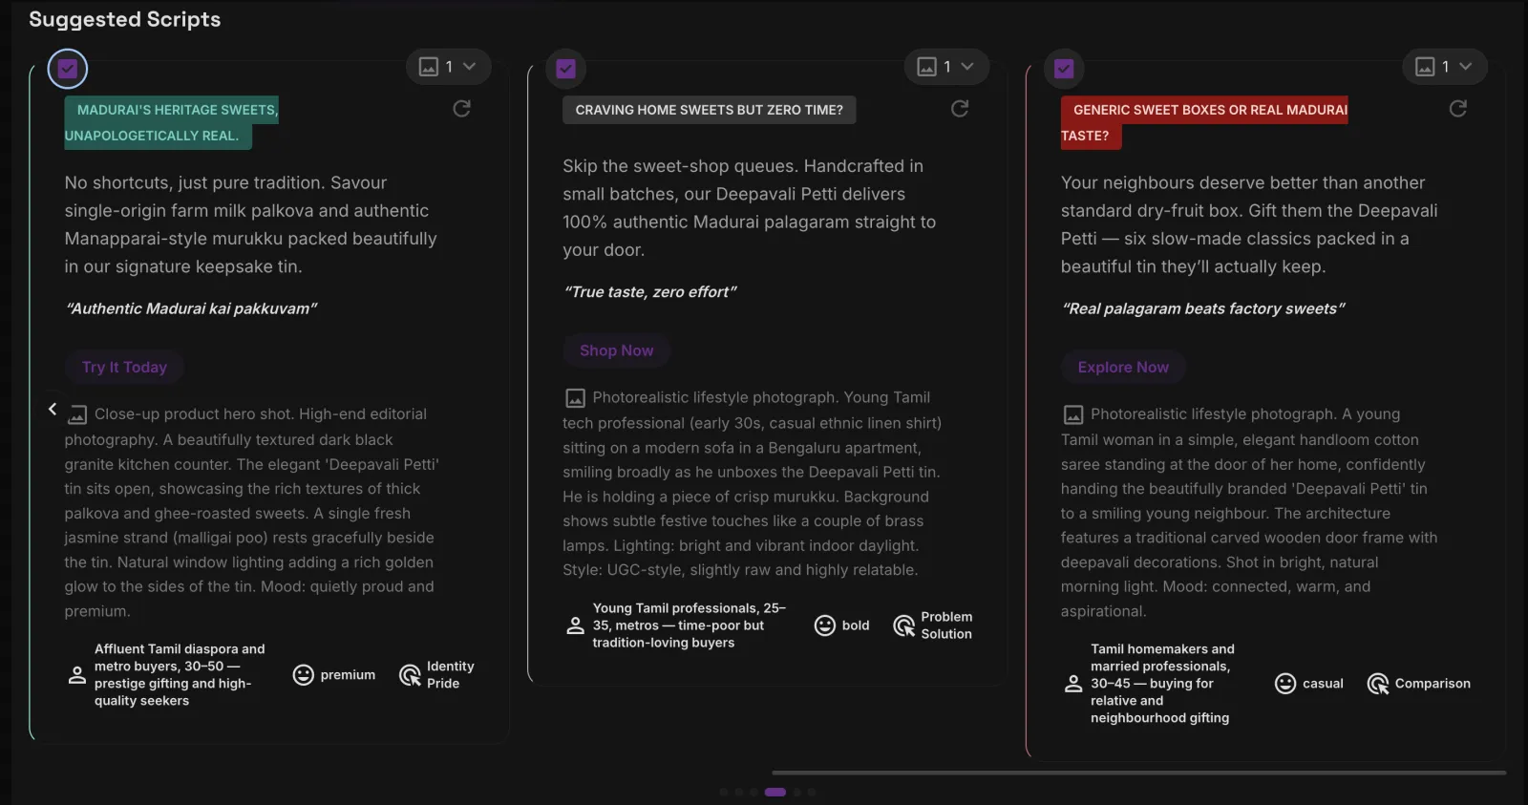The height and width of the screenshot is (805, 1528).
Task: Click the bold tone smiley icon
Action: 825,625
